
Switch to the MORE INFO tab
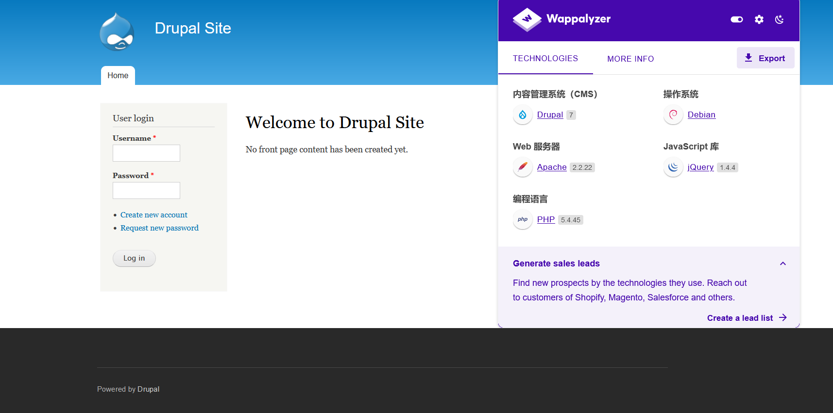tap(630, 59)
